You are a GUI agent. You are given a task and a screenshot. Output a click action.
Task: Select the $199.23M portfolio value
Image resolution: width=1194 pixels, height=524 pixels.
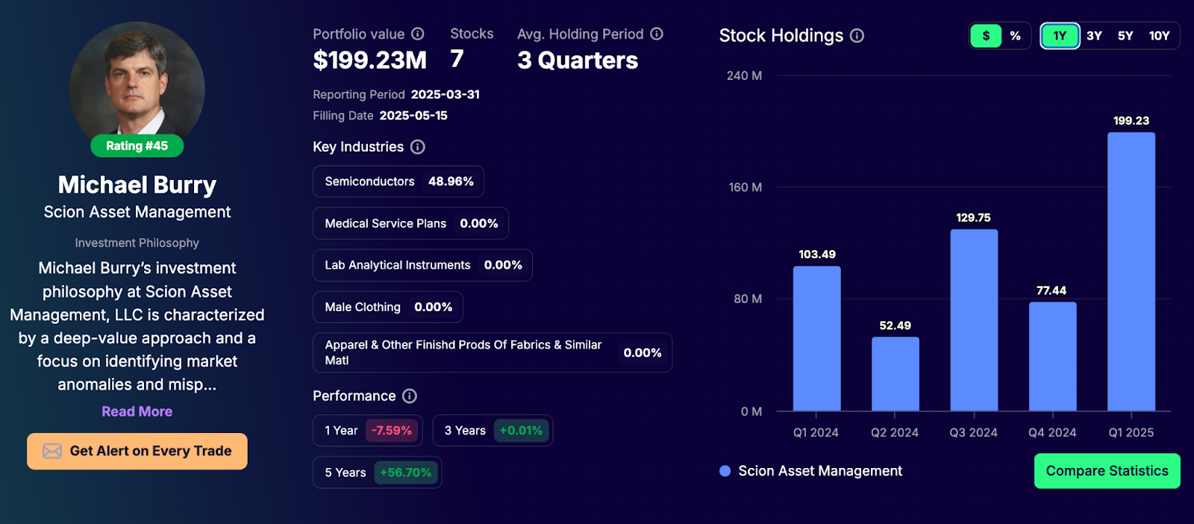pos(369,60)
